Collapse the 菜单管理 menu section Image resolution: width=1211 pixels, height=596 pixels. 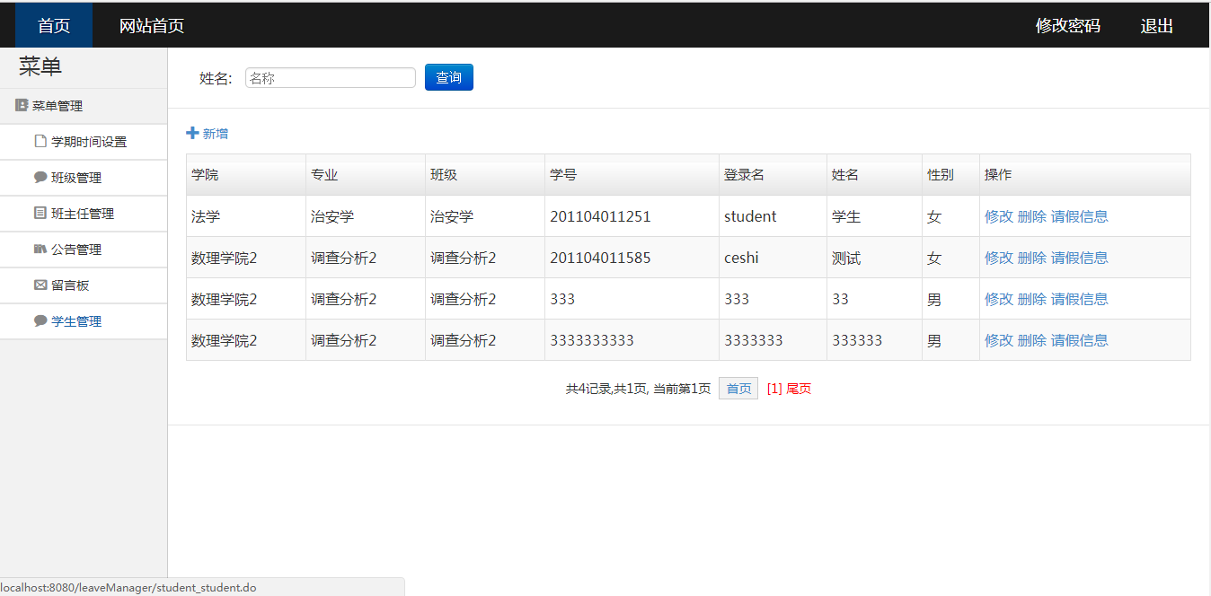[57, 106]
